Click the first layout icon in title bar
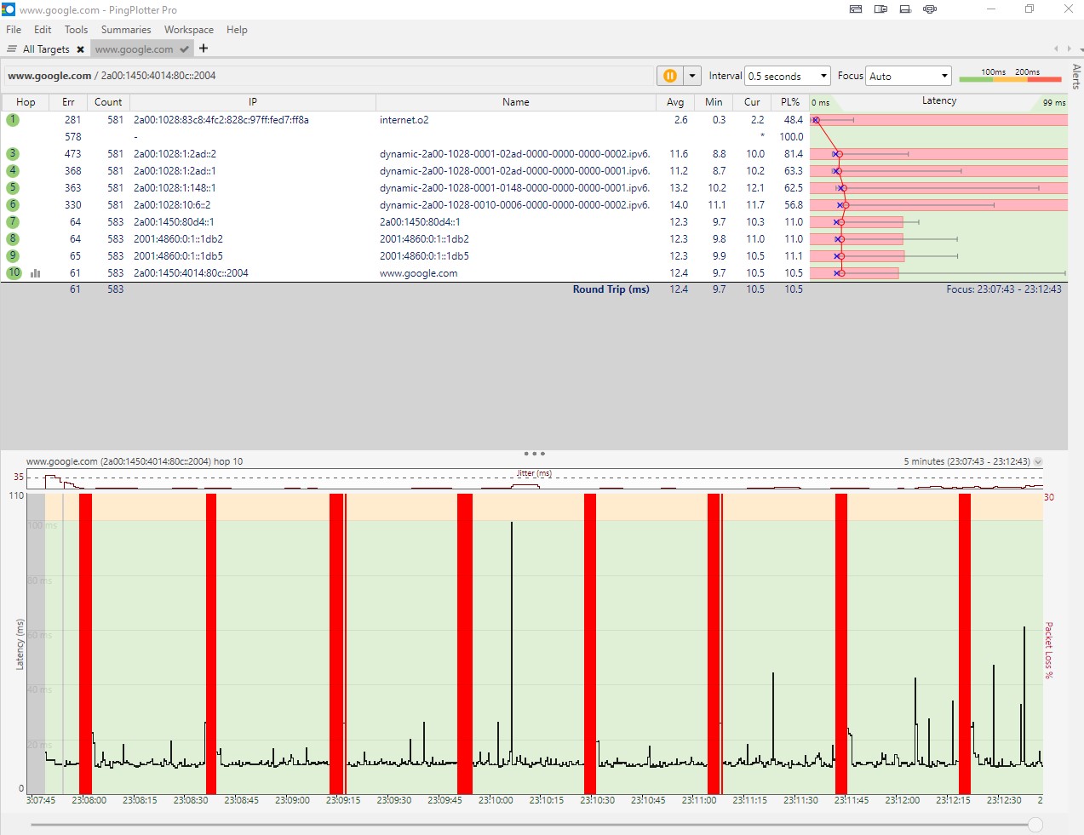This screenshot has height=835, width=1084. [x=856, y=9]
